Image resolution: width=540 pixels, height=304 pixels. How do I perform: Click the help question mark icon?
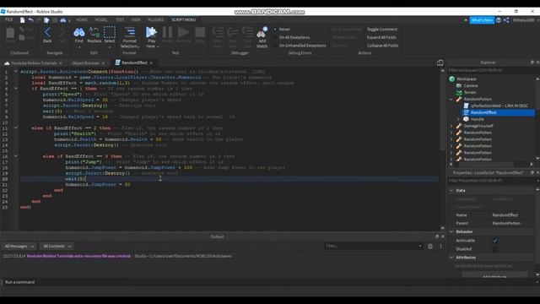pyautogui.click(x=499, y=20)
